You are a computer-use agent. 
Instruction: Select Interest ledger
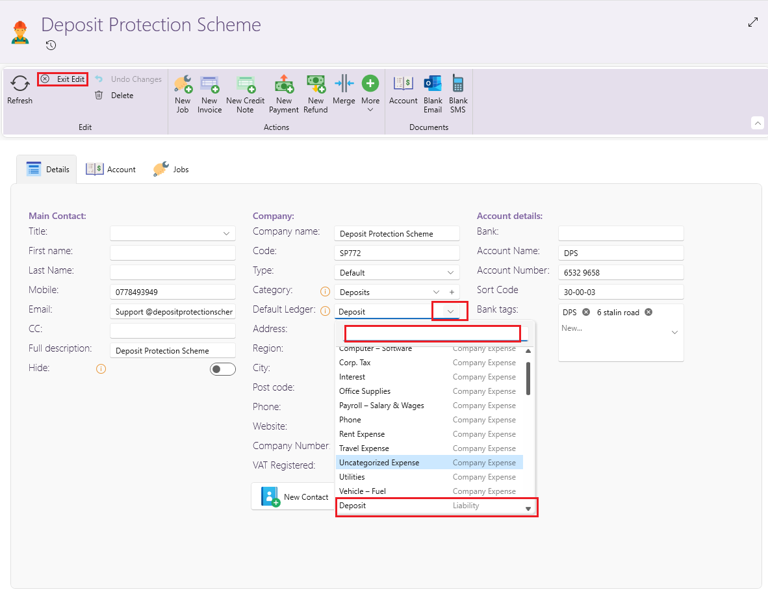pyautogui.click(x=429, y=377)
